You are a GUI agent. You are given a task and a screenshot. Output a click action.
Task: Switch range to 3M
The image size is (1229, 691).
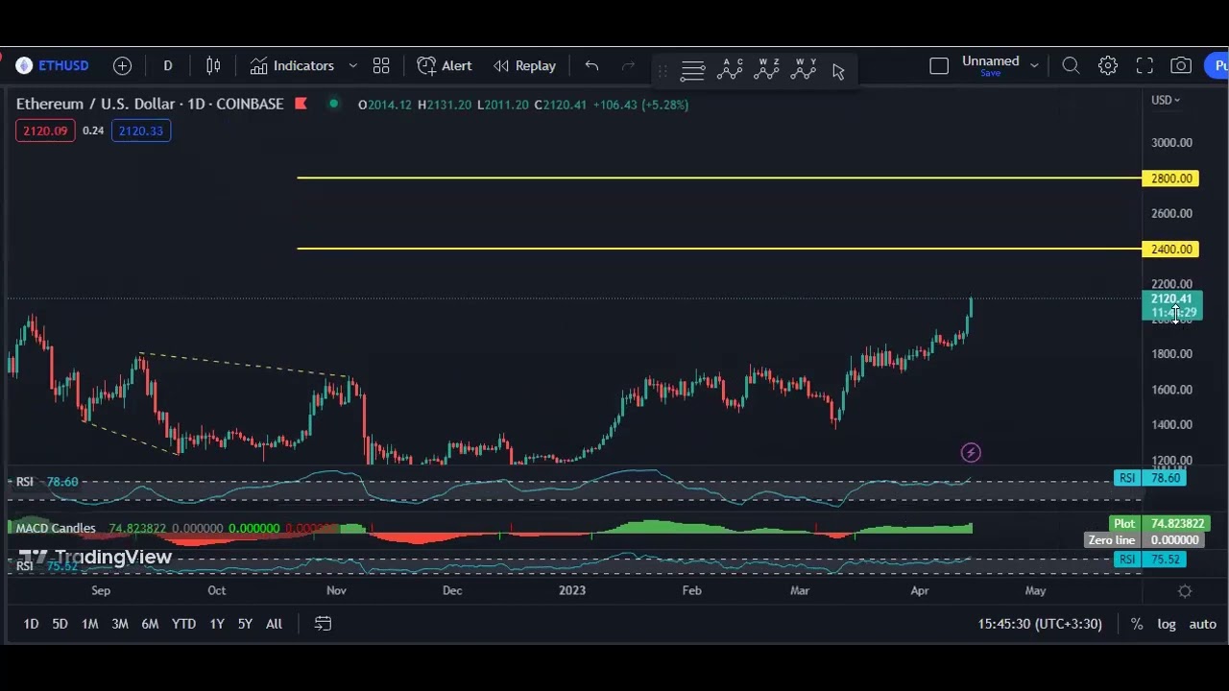coord(120,624)
